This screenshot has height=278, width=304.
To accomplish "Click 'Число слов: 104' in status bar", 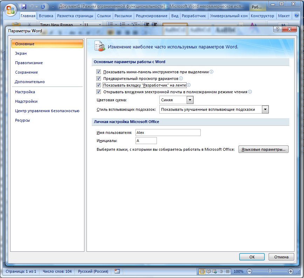I will pyautogui.click(x=57, y=271).
